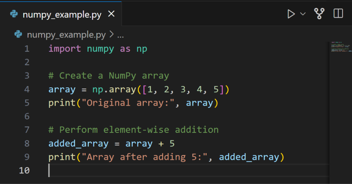Run the Python file with the play button
This screenshot has width=352, height=184.
(291, 13)
